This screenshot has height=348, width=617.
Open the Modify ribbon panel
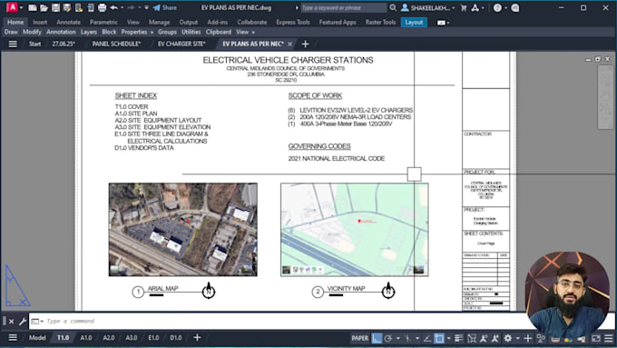[32, 32]
